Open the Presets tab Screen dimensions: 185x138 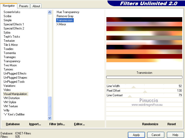(x=23, y=6)
